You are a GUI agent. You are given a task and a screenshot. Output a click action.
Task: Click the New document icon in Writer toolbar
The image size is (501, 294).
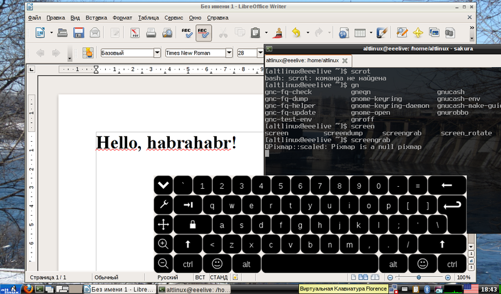pos(40,33)
